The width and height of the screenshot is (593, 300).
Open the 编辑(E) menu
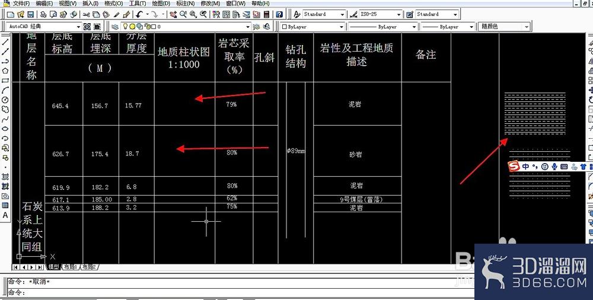click(44, 4)
